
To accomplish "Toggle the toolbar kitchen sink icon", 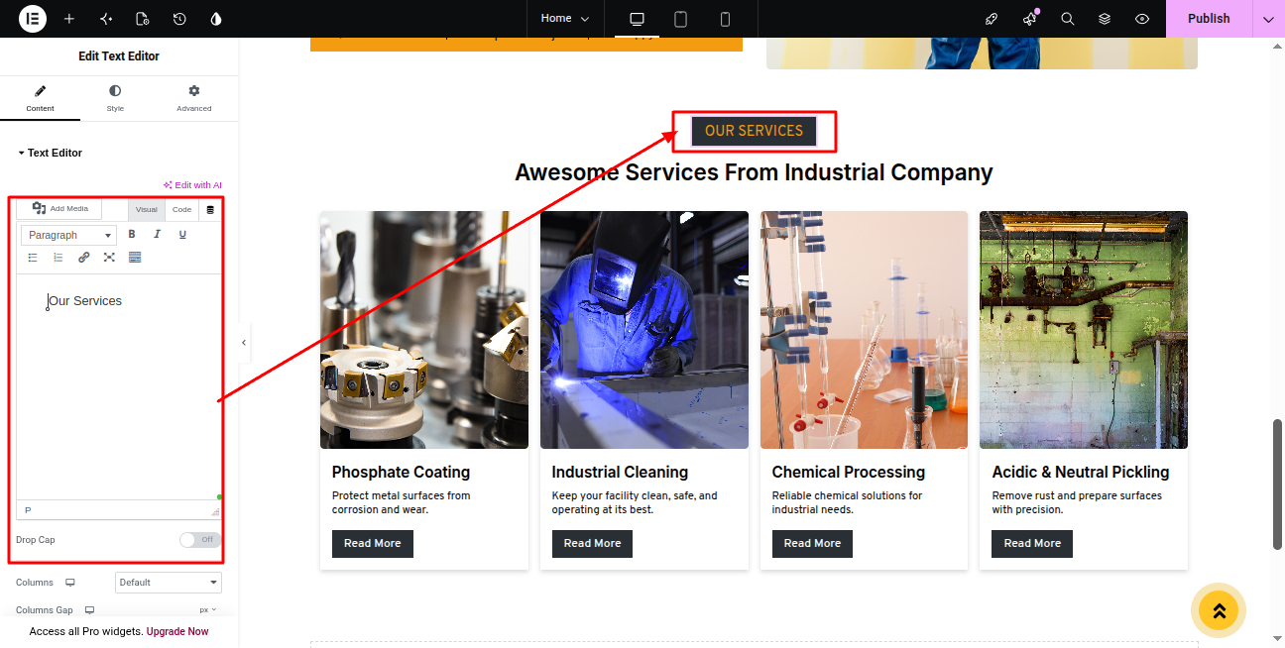I will 135,258.
